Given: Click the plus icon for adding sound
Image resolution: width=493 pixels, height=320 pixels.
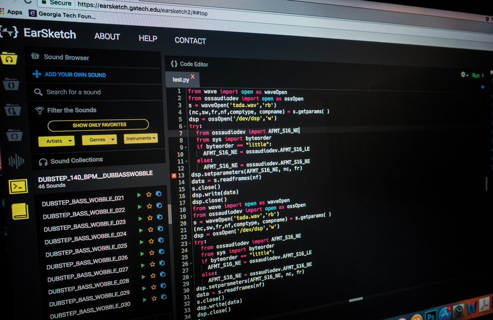Looking at the screenshot, I should click(x=37, y=74).
